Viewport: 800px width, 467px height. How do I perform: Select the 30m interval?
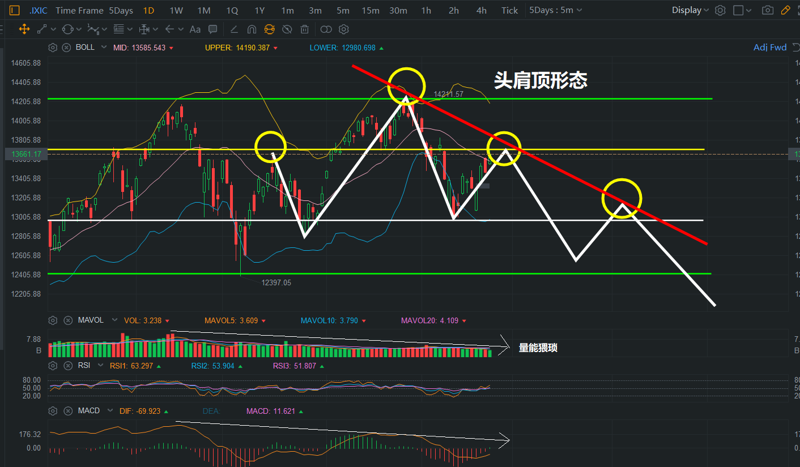click(x=398, y=10)
